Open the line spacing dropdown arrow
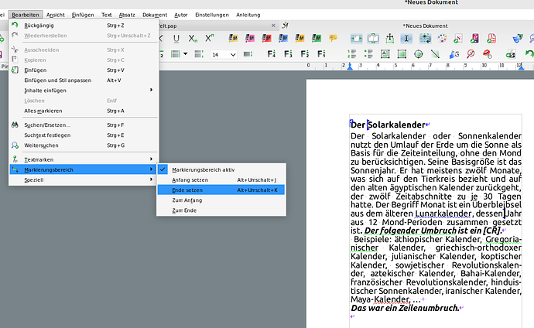The height and width of the screenshot is (328, 534). click(185, 53)
